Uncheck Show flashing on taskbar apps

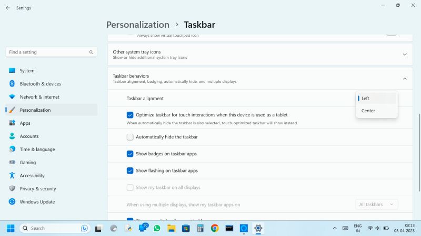pos(130,171)
